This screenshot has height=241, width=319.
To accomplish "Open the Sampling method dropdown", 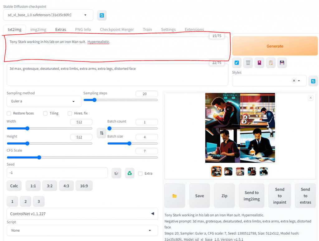I will click(44, 101).
